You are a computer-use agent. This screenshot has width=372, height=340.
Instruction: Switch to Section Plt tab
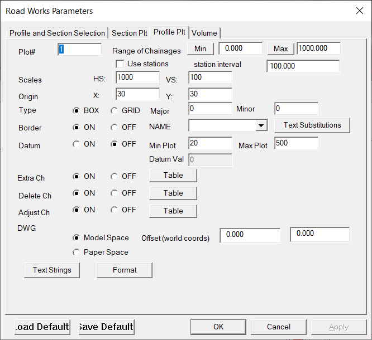[x=130, y=33]
